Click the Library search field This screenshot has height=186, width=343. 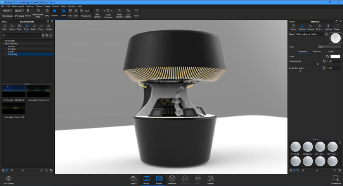tap(21, 35)
